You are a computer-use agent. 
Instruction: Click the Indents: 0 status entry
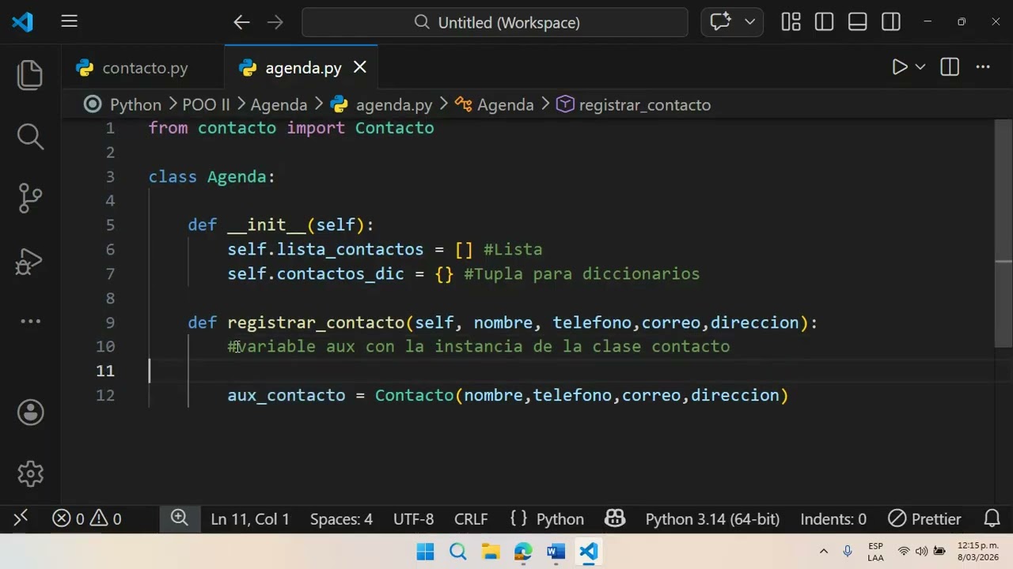pyautogui.click(x=833, y=519)
